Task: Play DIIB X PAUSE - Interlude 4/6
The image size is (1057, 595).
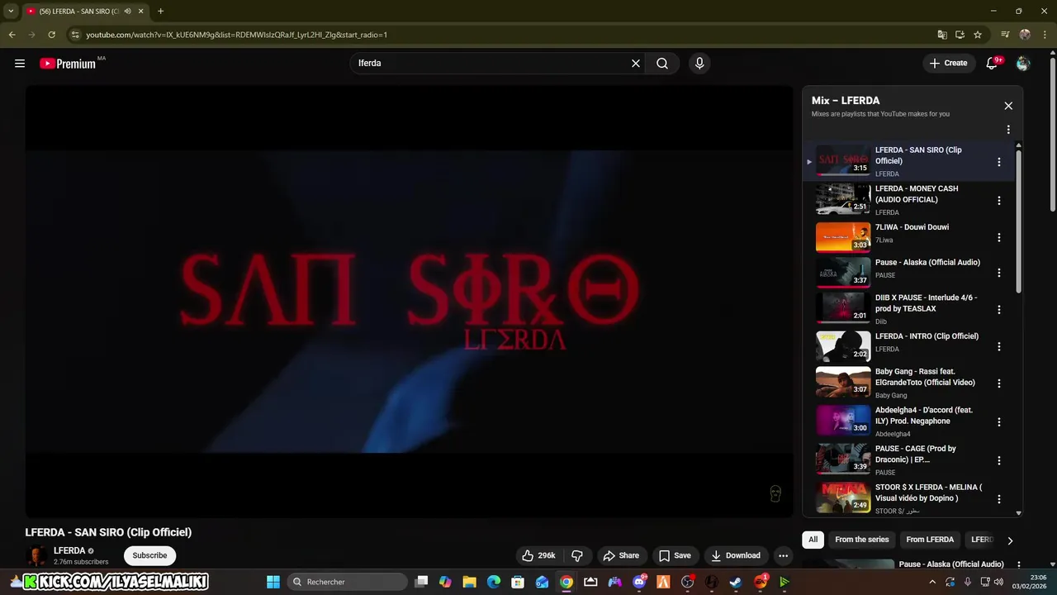Action: (x=843, y=307)
